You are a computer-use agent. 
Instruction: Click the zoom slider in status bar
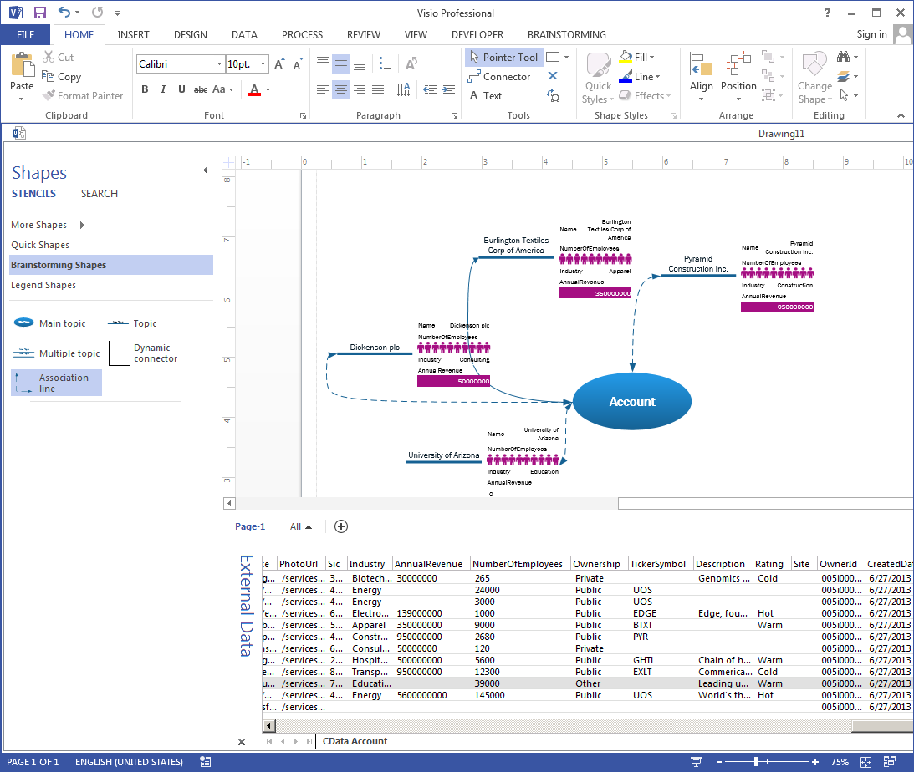[756, 762]
